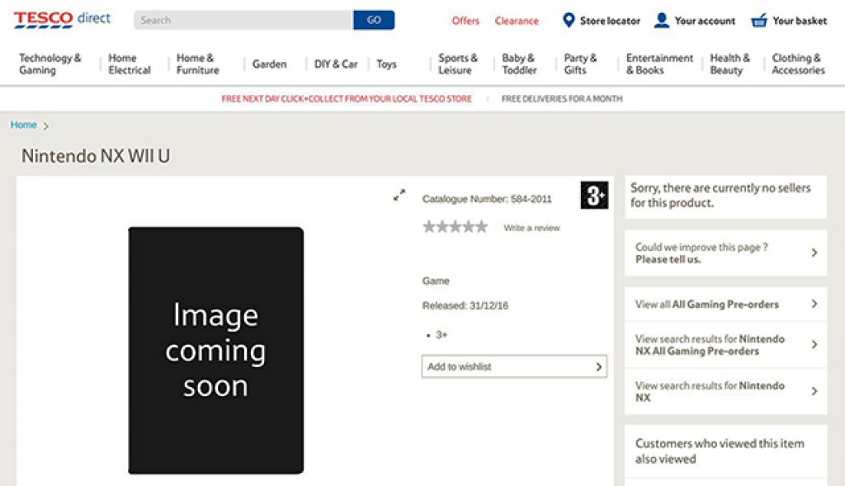Open the Toys menu
Viewport: 845px width, 486px height.
pos(386,64)
